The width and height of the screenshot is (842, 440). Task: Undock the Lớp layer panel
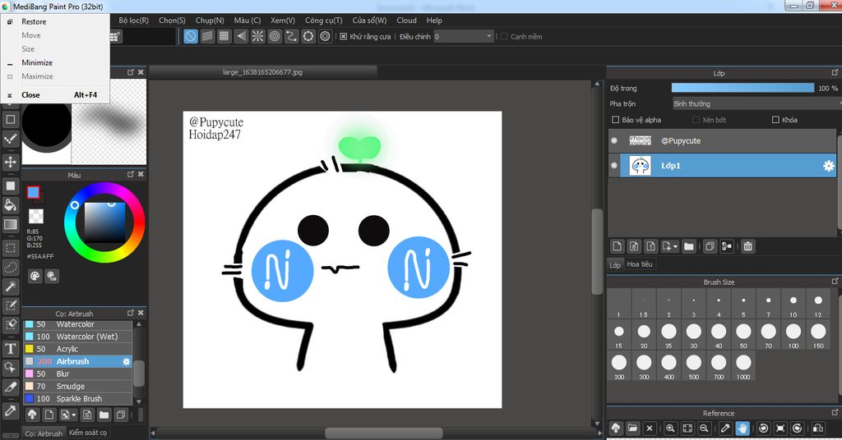pyautogui.click(x=835, y=72)
